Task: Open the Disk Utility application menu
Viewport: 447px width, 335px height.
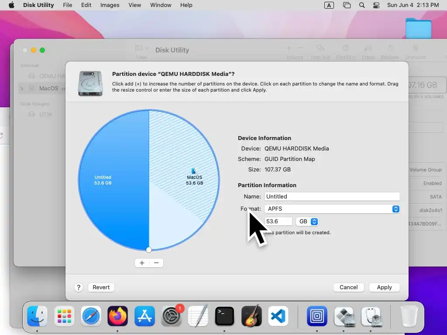Action: (38, 5)
